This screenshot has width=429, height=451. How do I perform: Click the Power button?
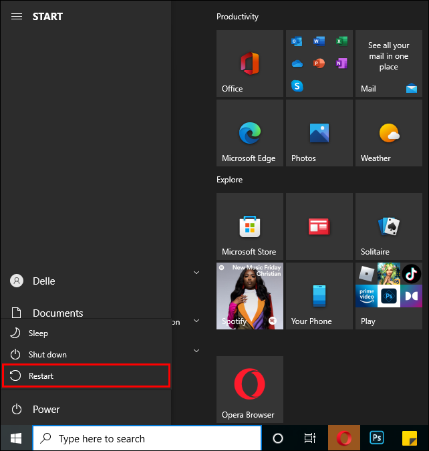(86, 409)
